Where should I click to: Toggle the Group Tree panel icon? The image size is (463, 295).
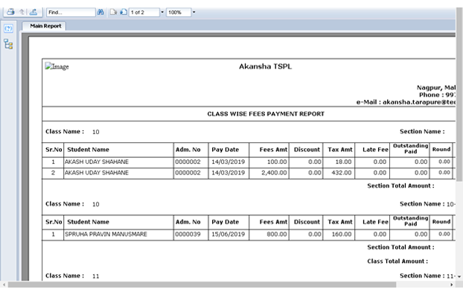[9, 45]
